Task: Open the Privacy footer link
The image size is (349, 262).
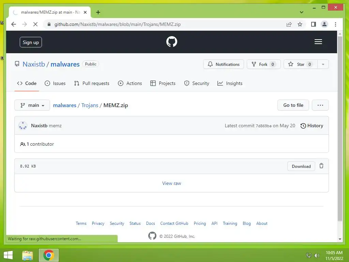Action: [98, 223]
